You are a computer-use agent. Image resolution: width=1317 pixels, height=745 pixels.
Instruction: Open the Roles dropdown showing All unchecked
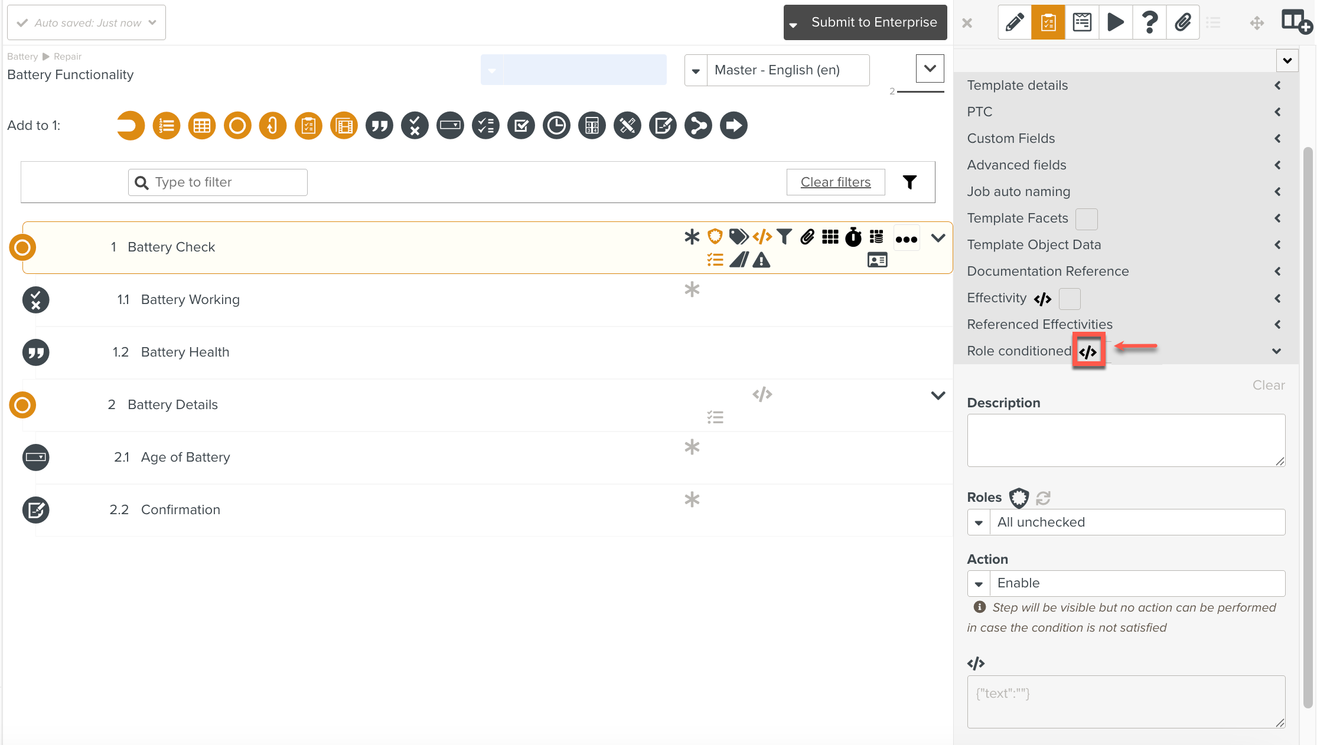pos(1126,522)
